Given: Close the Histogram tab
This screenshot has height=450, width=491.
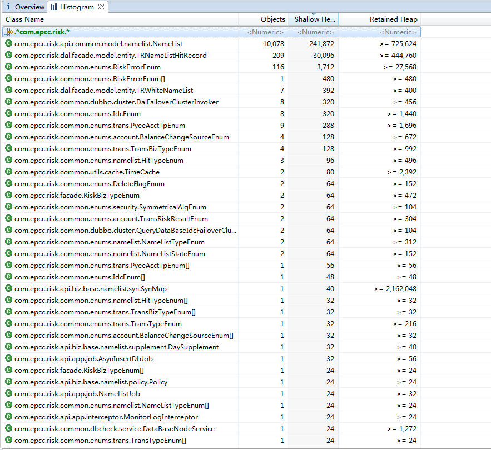Looking at the screenshot, I should [x=101, y=7].
